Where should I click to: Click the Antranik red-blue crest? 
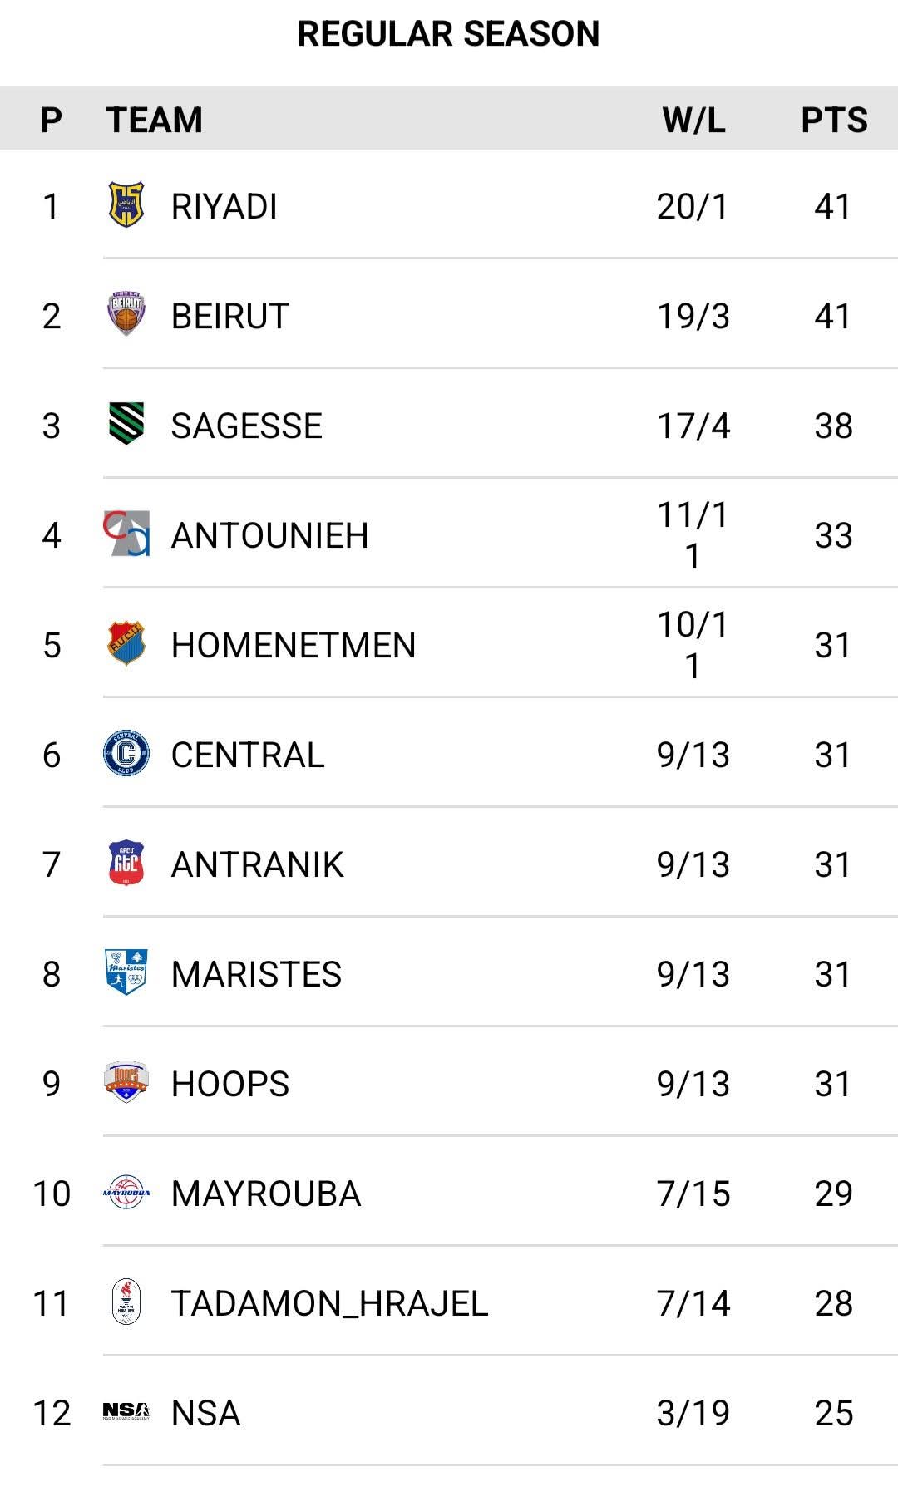[x=126, y=863]
